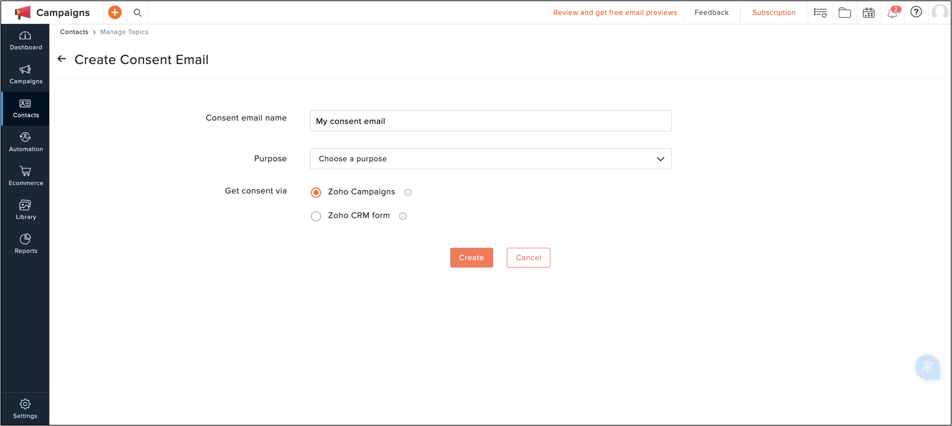
Task: Click the floating signpost help widget
Action: pos(928,367)
